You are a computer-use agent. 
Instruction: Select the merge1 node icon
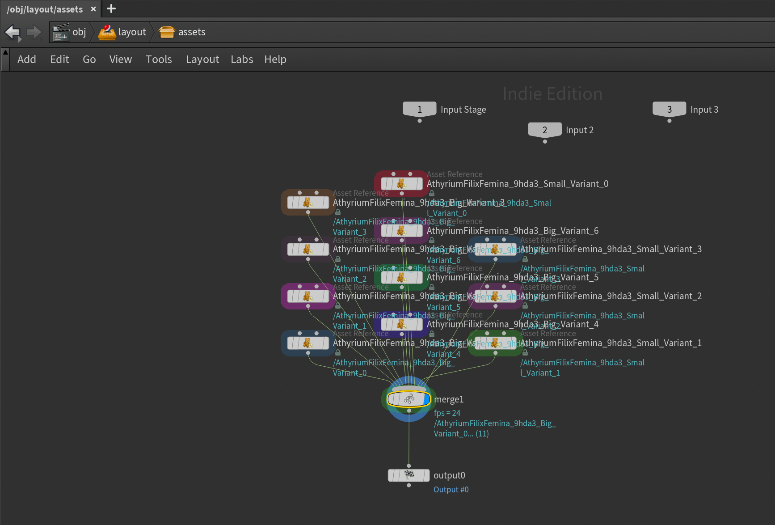(408, 399)
